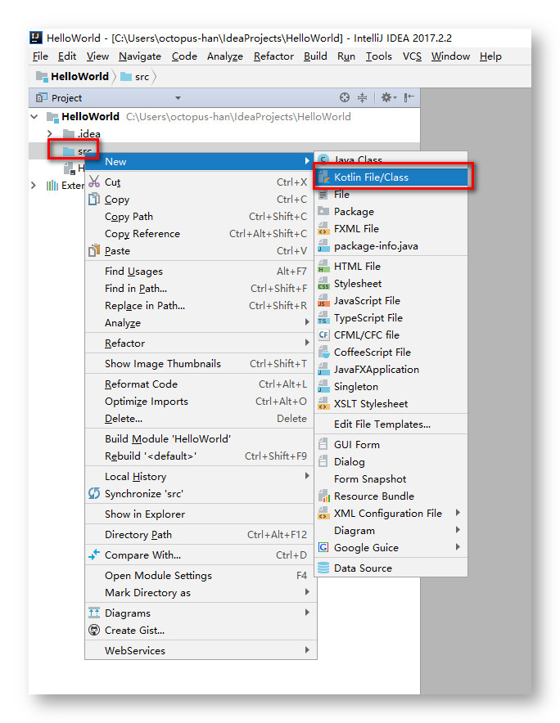Open the File menu
The image size is (560, 723).
pos(40,56)
